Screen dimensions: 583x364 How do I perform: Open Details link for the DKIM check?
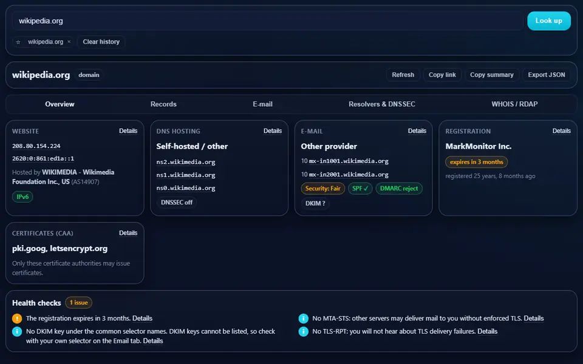(153, 340)
